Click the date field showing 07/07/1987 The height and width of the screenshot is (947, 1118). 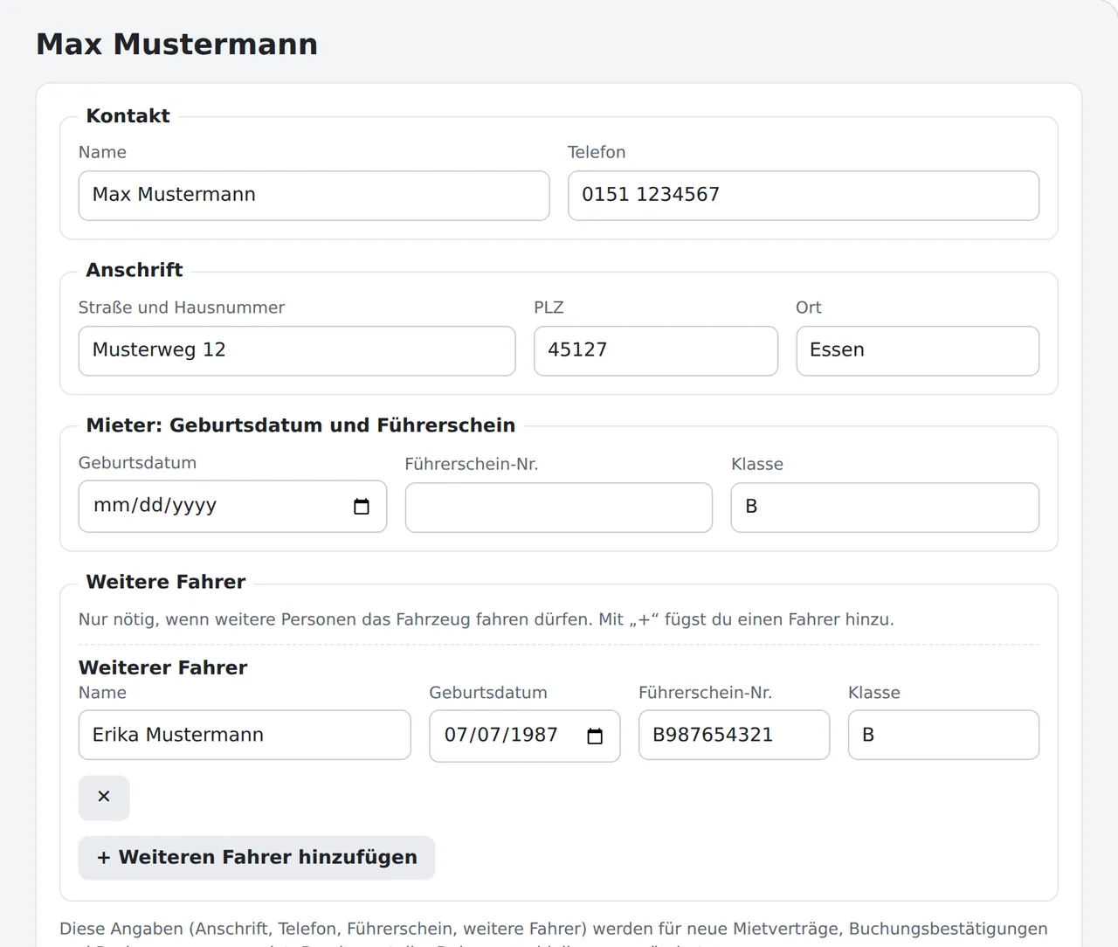(x=525, y=736)
